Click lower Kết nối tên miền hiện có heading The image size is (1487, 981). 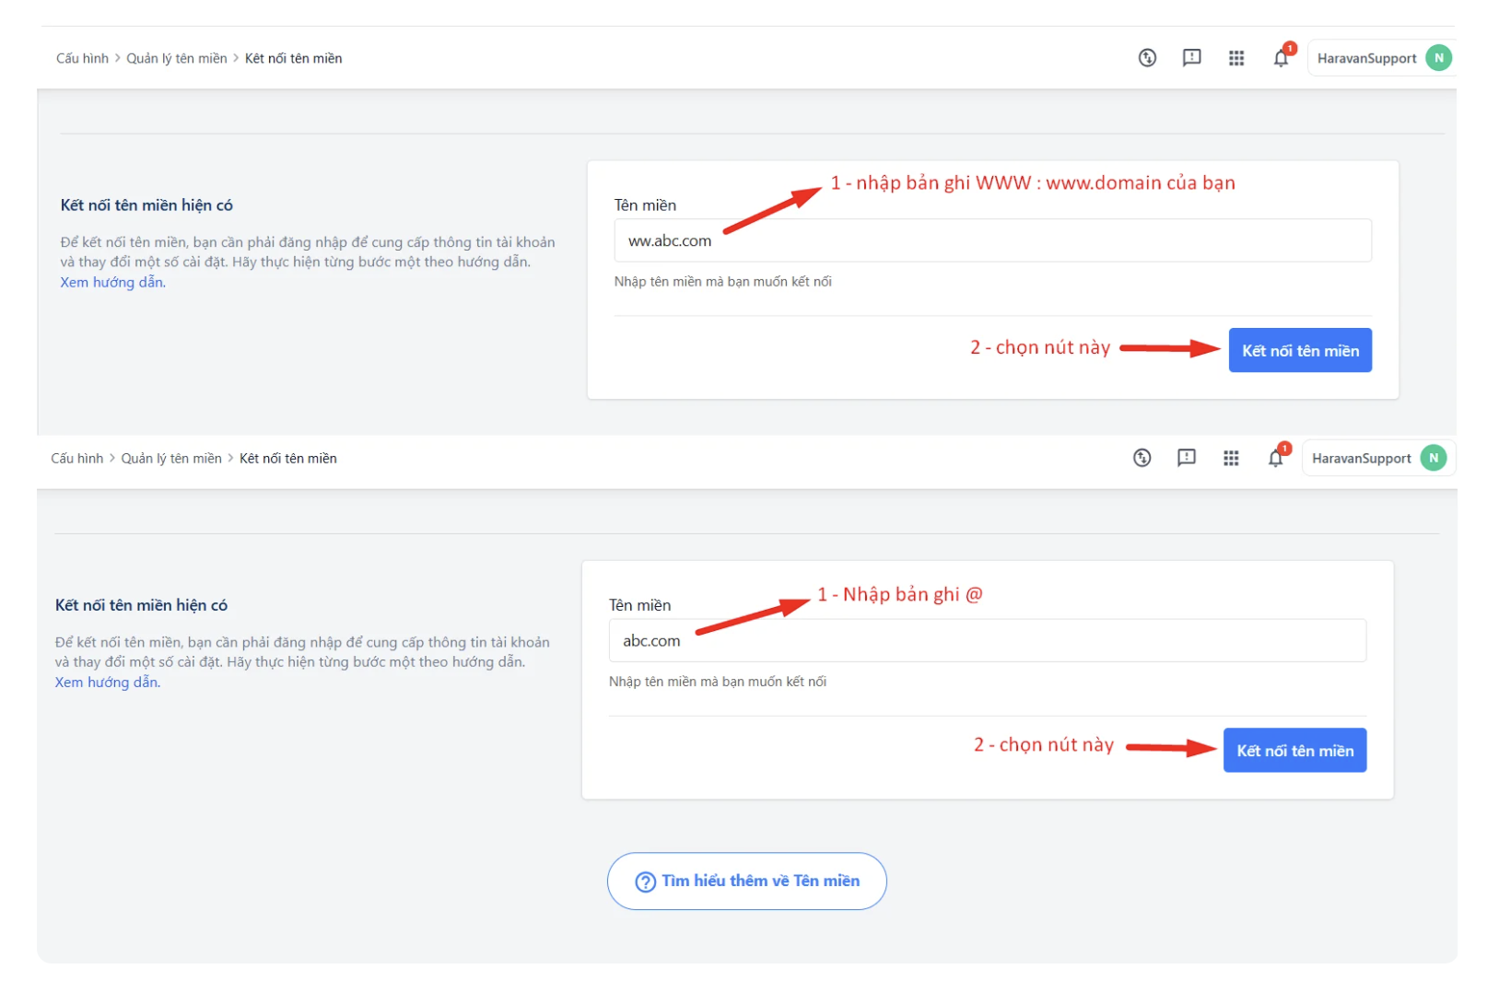pos(141,605)
